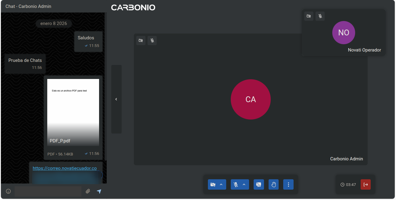The image size is (396, 200).
Task: Open the correo.novatiecuador.co link
Action: tap(65, 168)
